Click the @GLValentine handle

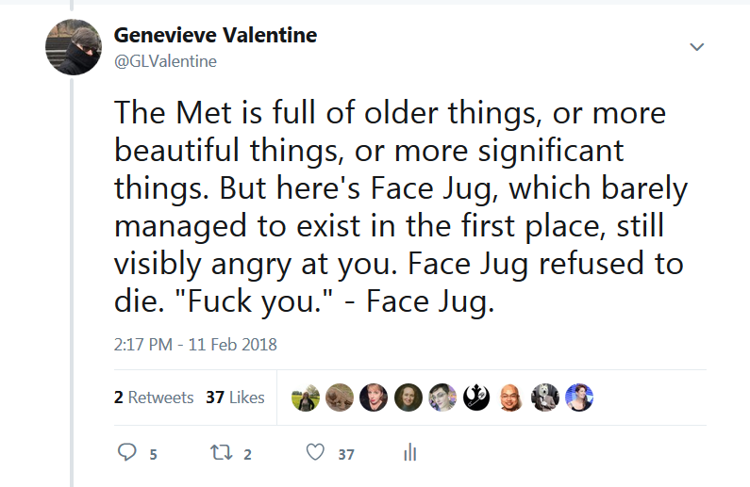tap(165, 61)
